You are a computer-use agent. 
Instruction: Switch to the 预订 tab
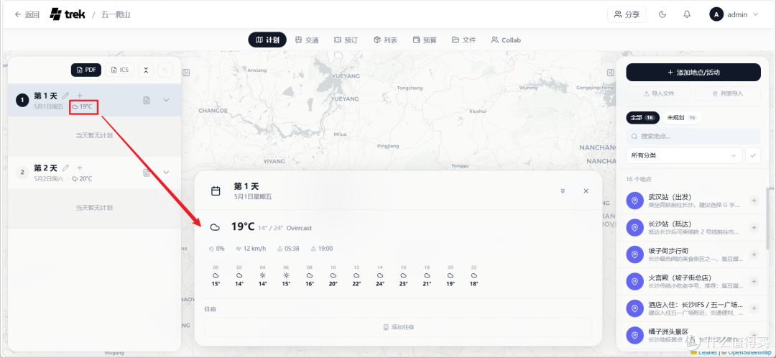[346, 40]
